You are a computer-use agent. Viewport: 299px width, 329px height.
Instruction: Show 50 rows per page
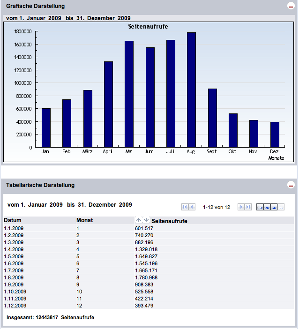point(274,207)
